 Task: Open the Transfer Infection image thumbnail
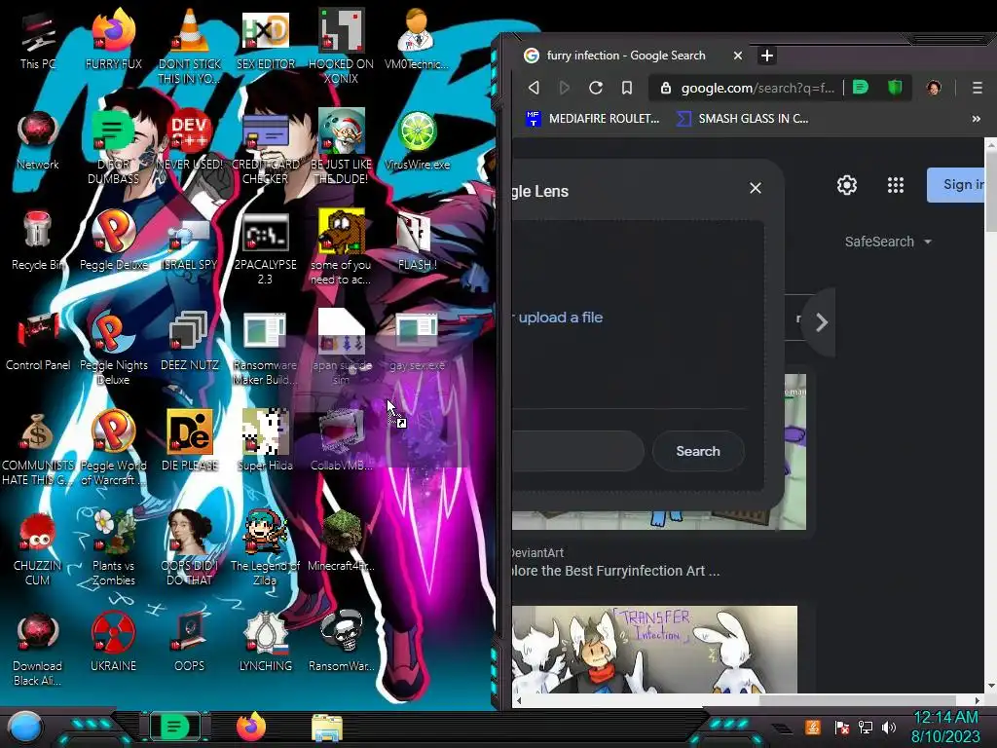point(654,649)
